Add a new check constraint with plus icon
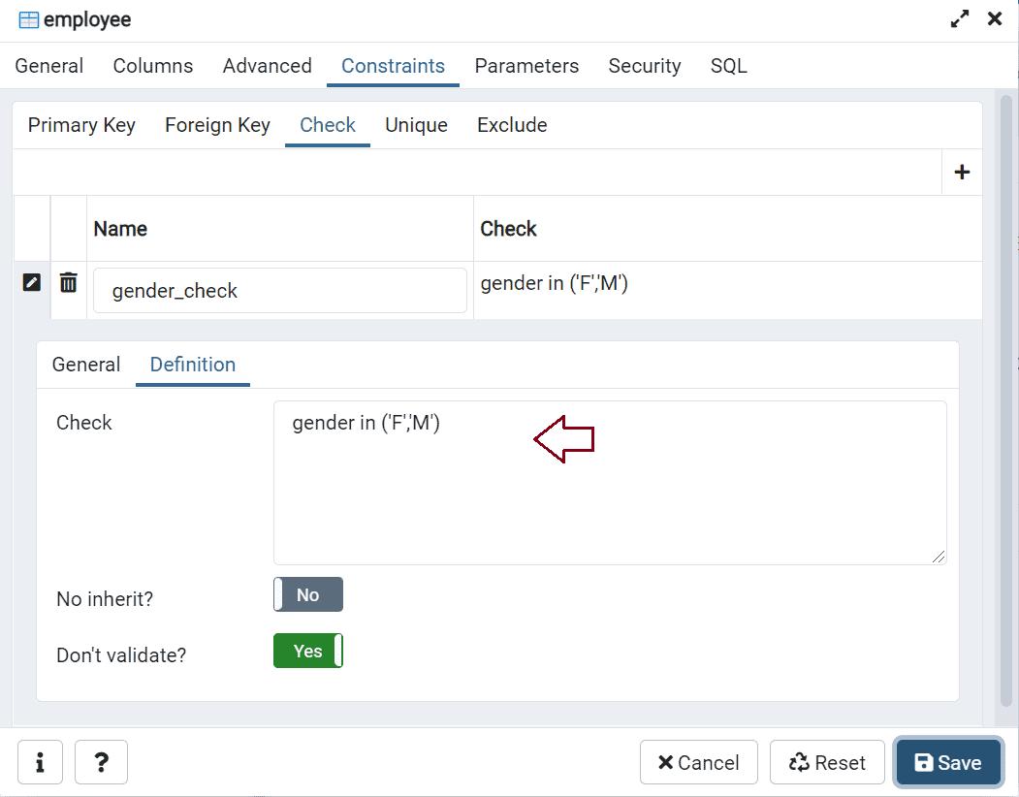The width and height of the screenshot is (1019, 797). click(961, 173)
